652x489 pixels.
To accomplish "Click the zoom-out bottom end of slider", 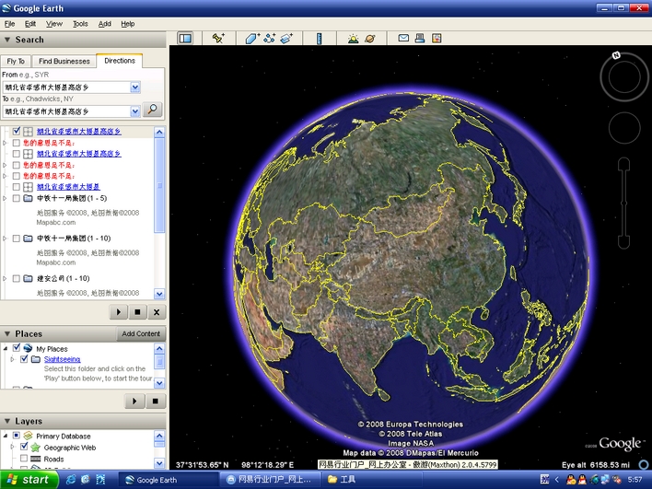I will tap(623, 242).
